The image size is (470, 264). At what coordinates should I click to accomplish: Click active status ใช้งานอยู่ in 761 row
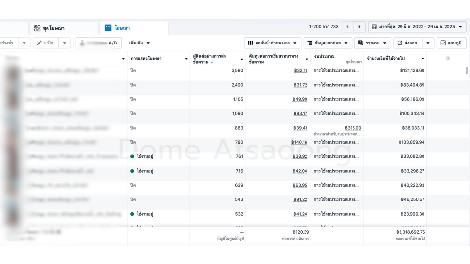pos(142,156)
